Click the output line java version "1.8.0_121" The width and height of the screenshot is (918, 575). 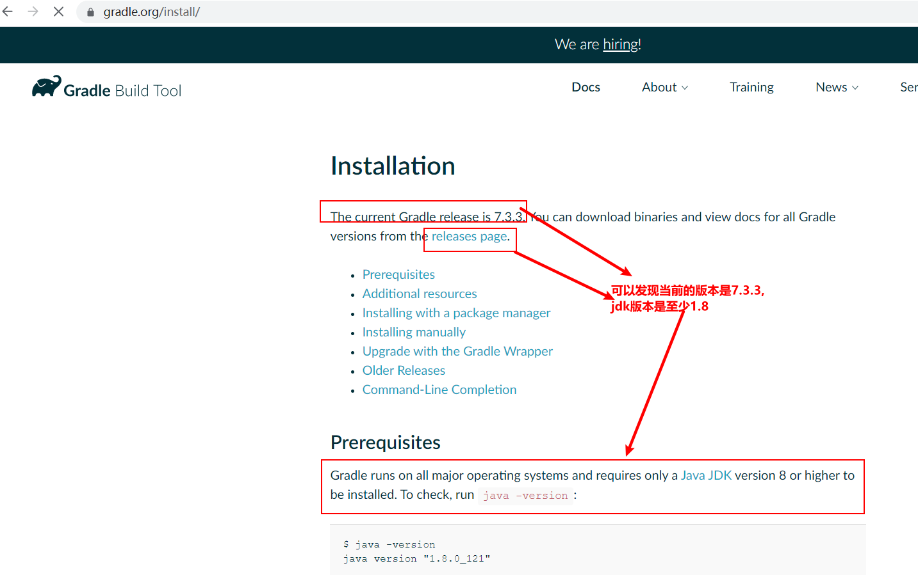[416, 558]
